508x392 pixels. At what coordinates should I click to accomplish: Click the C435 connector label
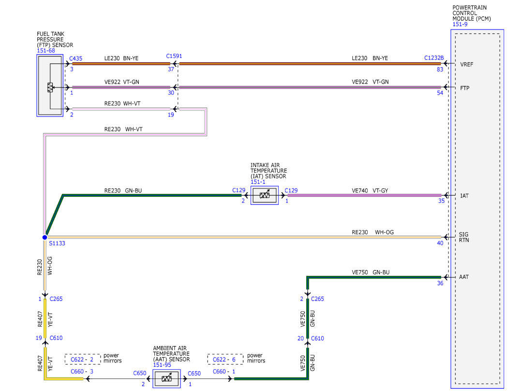[x=76, y=58]
